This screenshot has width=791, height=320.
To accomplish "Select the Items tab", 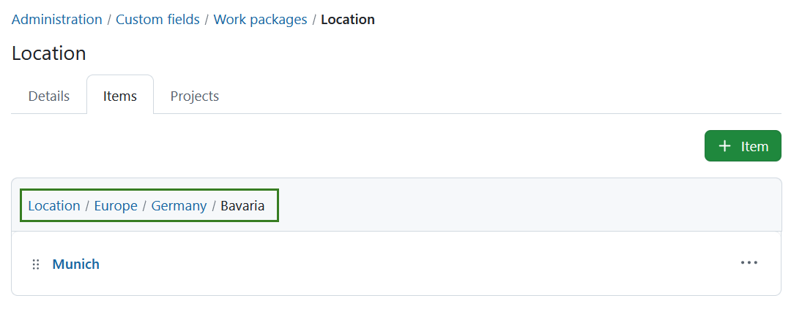I will 120,96.
